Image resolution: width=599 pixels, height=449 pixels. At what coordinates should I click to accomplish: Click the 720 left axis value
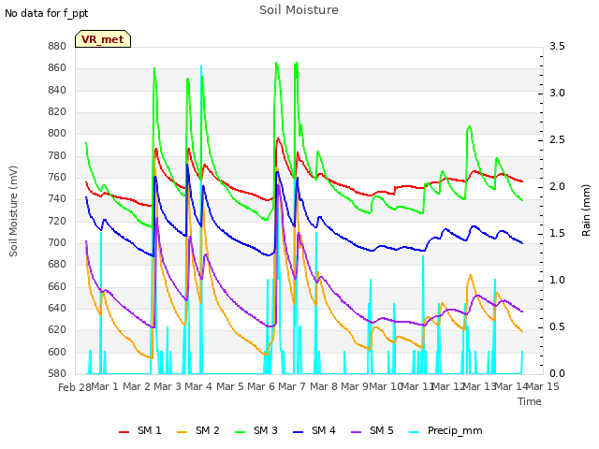57,221
